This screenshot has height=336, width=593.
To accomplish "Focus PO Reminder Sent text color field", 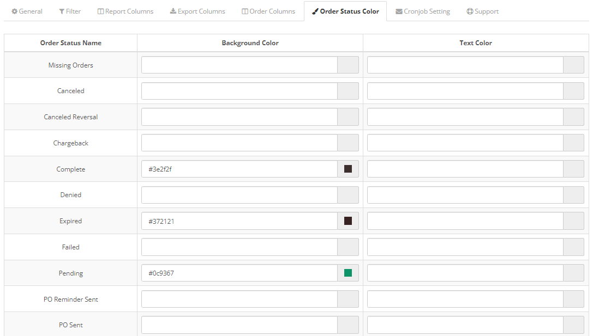I will point(465,299).
